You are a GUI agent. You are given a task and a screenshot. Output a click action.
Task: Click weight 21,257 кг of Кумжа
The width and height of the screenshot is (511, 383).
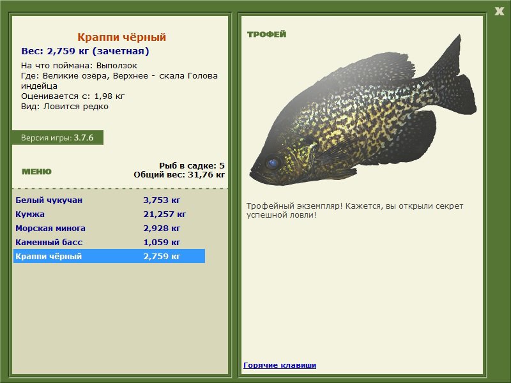[x=165, y=214]
